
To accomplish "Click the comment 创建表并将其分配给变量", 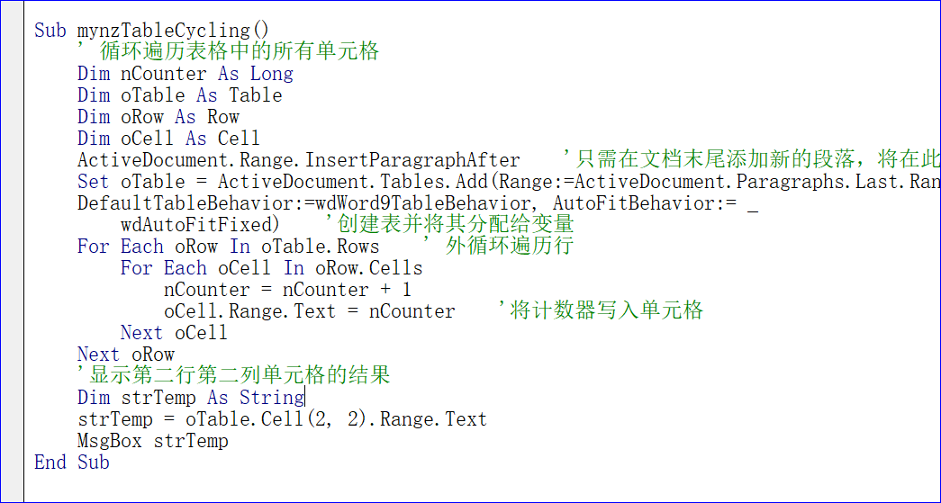I will tap(448, 224).
